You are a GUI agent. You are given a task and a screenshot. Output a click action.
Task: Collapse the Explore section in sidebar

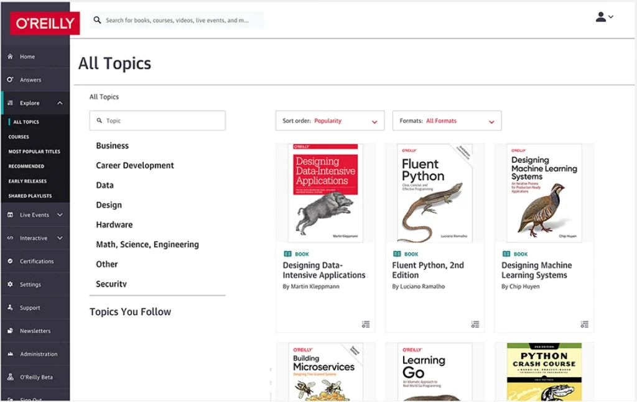tap(60, 103)
